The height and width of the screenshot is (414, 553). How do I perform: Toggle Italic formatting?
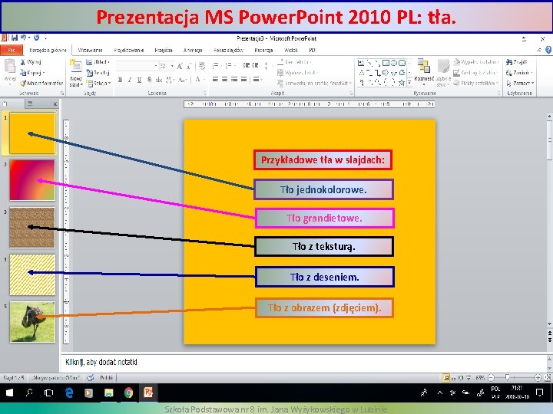[130, 80]
